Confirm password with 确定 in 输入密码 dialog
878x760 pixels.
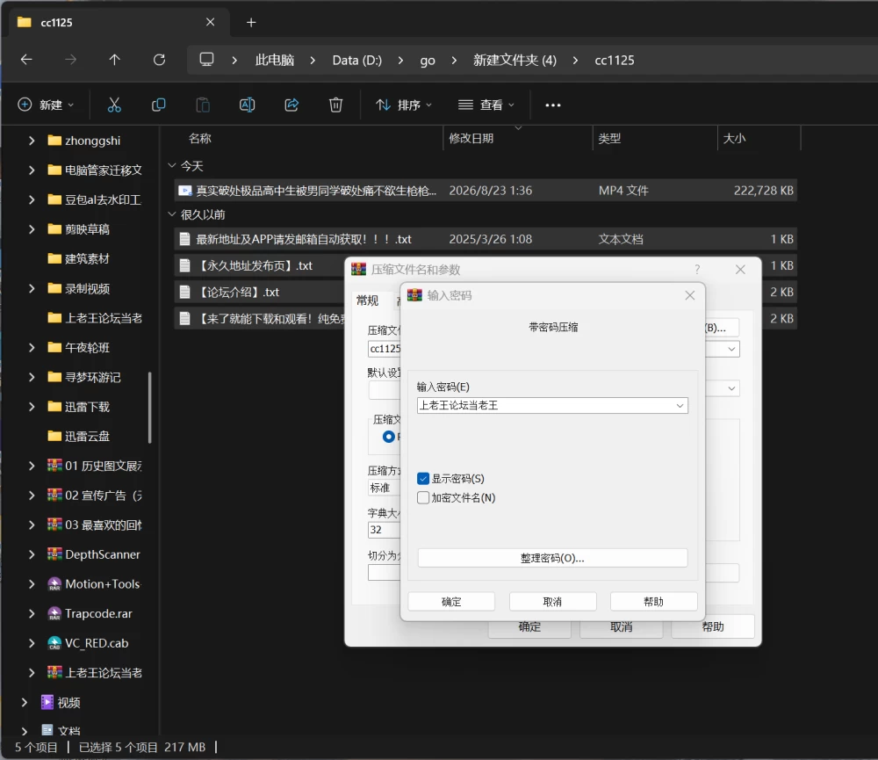coord(451,601)
